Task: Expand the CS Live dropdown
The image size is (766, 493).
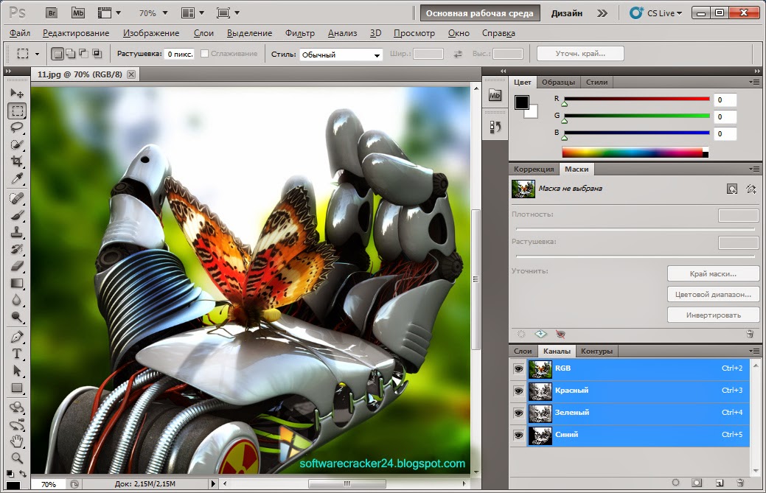Action: coord(661,13)
